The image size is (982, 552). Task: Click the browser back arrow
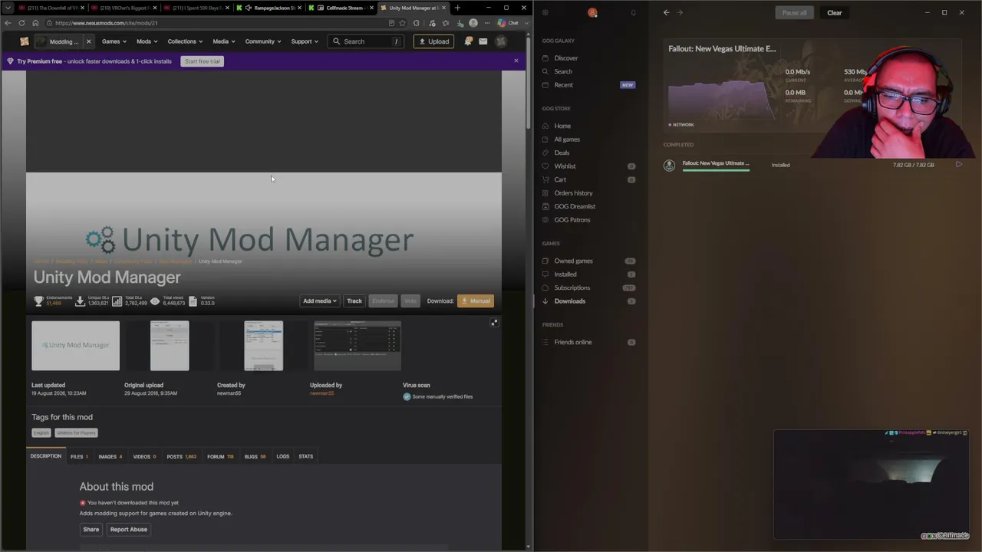(8, 23)
